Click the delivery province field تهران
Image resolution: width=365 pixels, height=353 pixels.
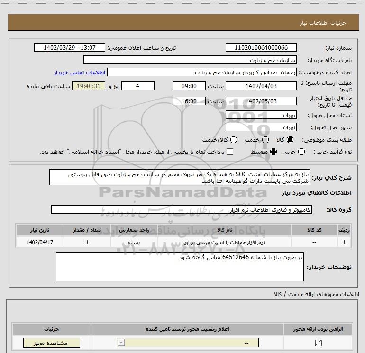pos(261,115)
